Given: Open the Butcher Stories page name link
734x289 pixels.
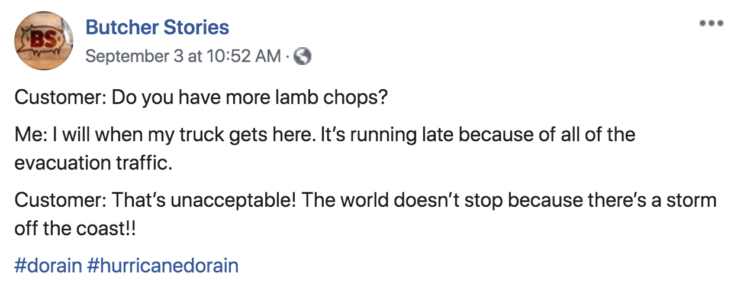Looking at the screenshot, I should (x=157, y=27).
